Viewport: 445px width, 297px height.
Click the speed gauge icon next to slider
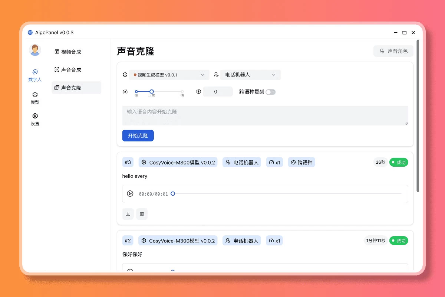[125, 91]
